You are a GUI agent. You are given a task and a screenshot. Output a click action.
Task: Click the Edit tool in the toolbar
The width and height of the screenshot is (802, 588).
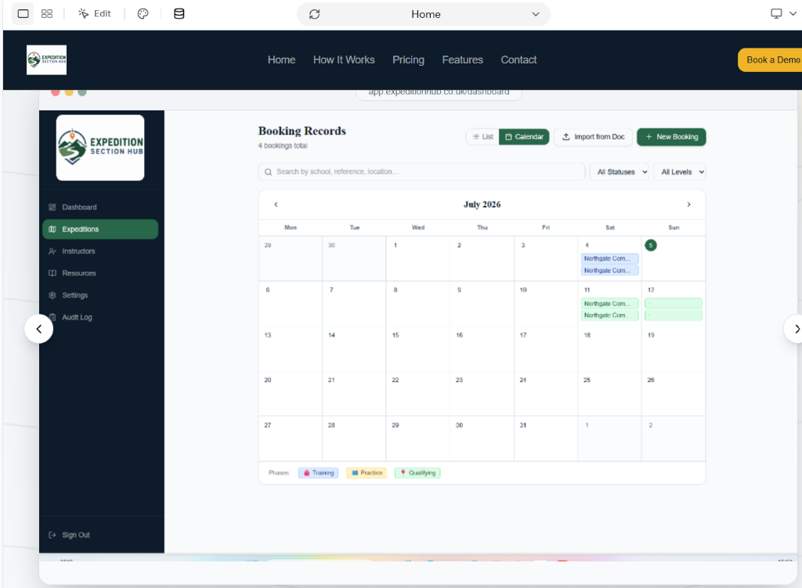click(x=95, y=14)
